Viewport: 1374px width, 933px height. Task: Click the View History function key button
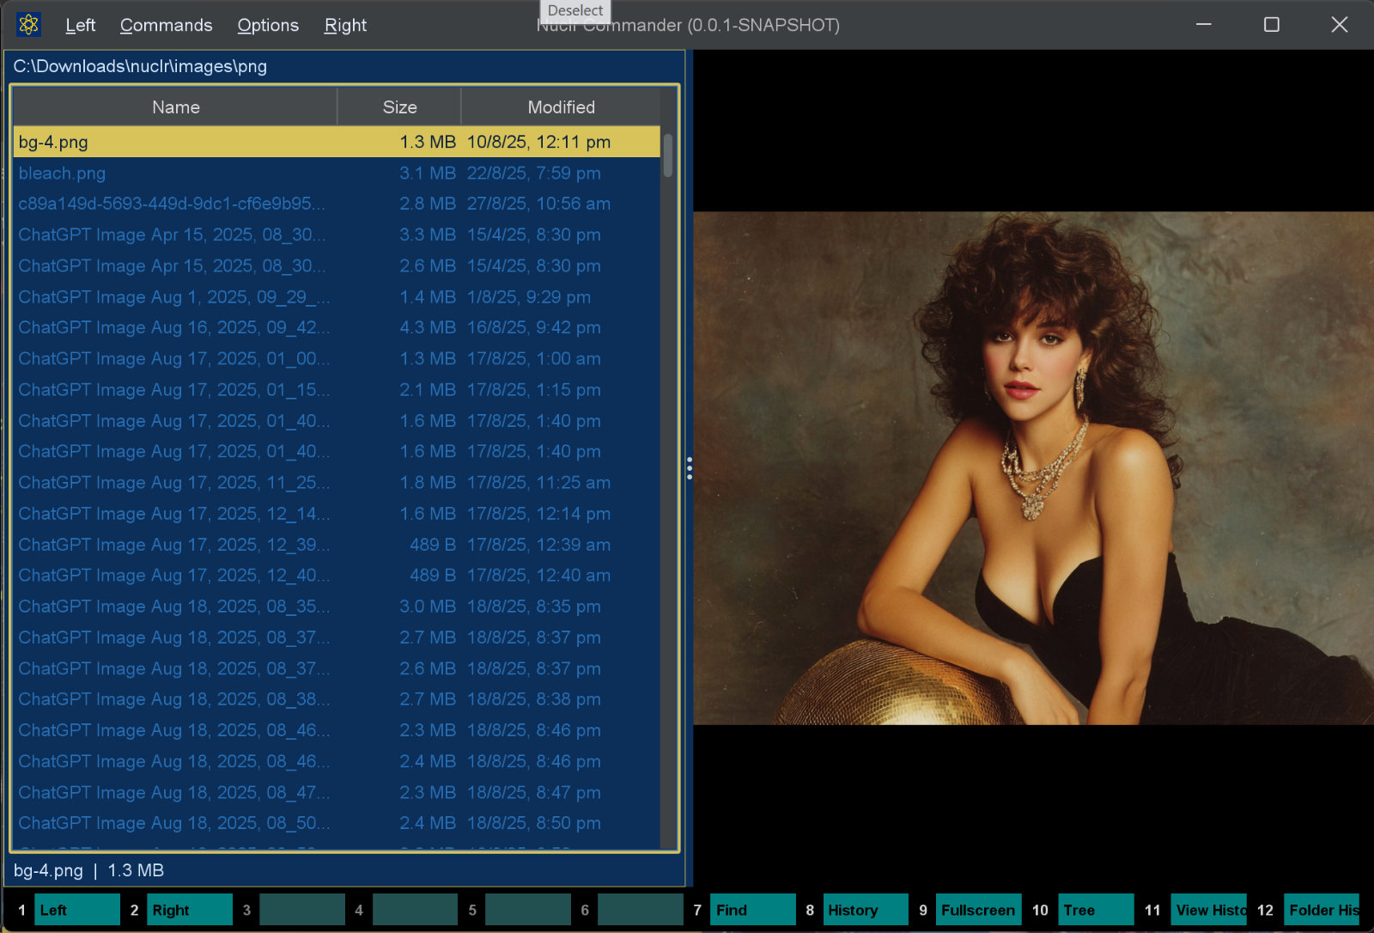tap(1209, 910)
